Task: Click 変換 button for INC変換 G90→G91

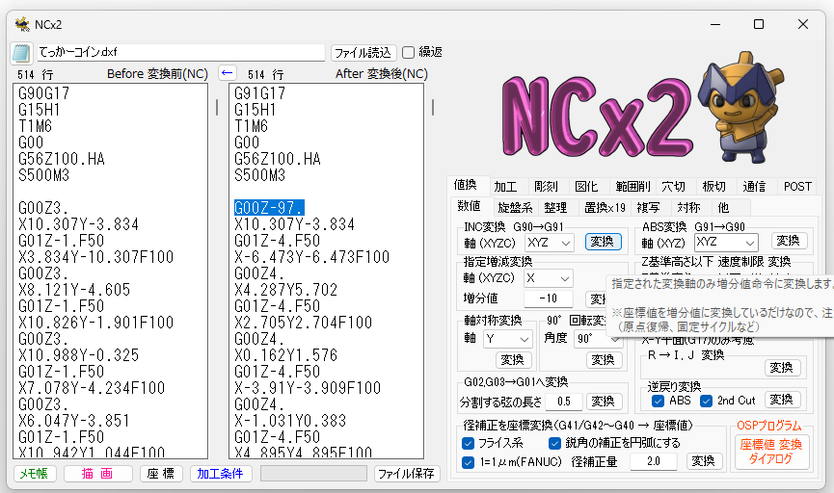Action: point(603,242)
